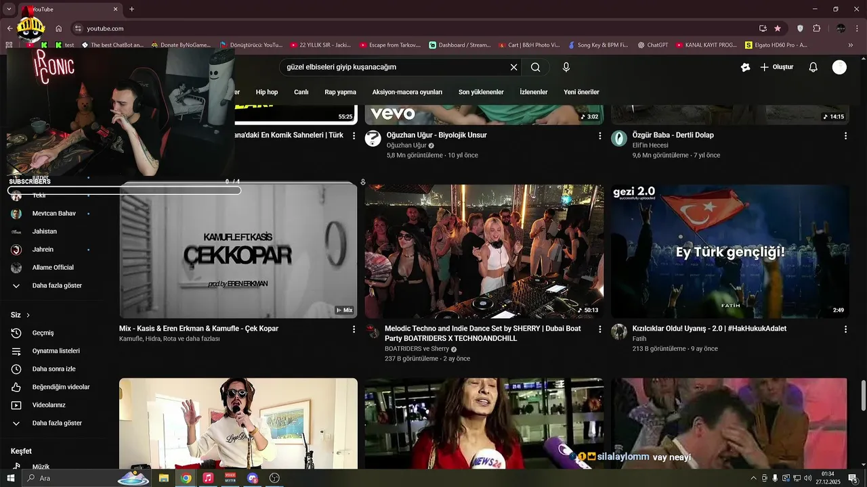Open Fatih channel avatar
Image resolution: width=867 pixels, height=487 pixels.
click(619, 331)
